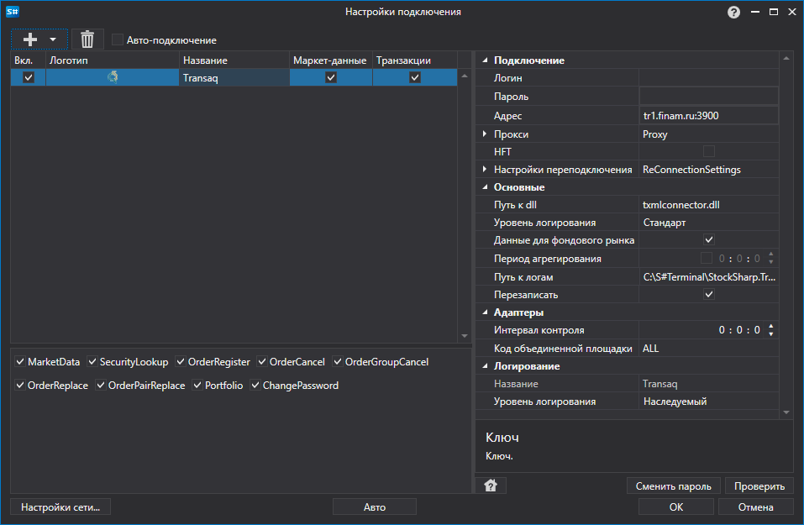Viewport: 804px width, 525px height.
Task: Click the Путь к логам path field
Action: tap(708, 277)
